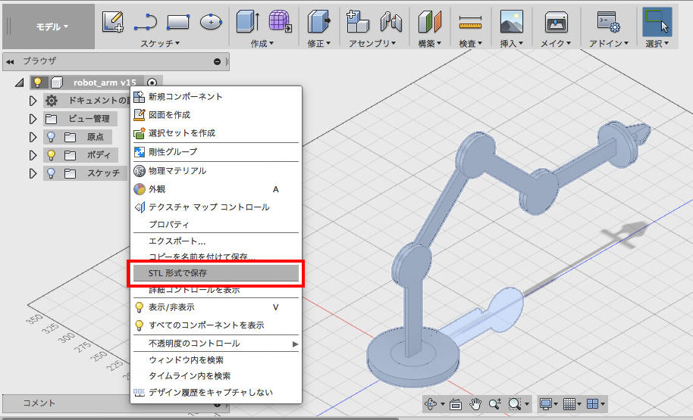
Task: Open the 作成 dropdown menu
Action: [x=262, y=43]
